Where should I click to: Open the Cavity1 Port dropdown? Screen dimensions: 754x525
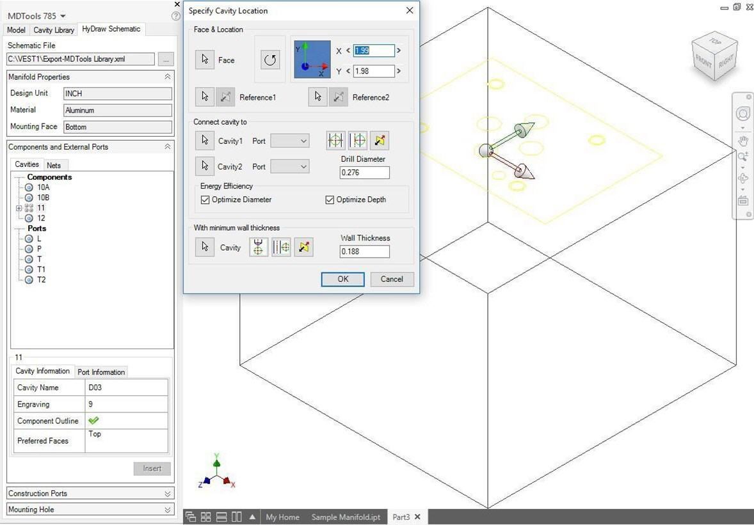coord(290,141)
